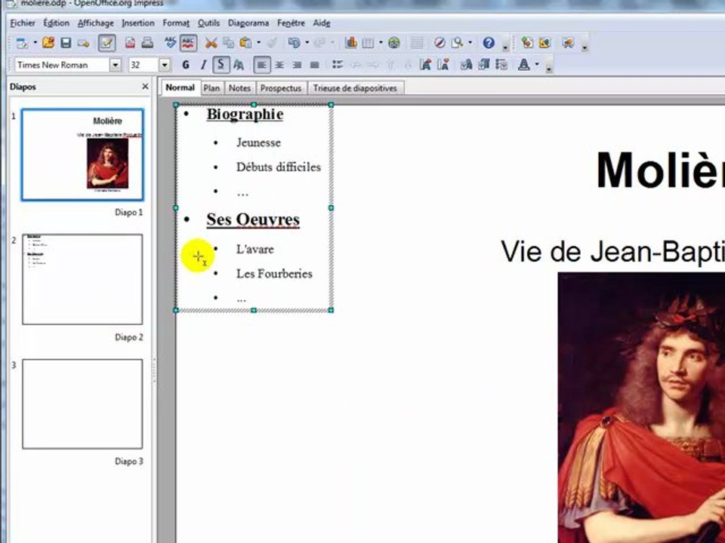Screen dimensions: 725x543
Task: Increase font size icon
Action: [x=425, y=65]
